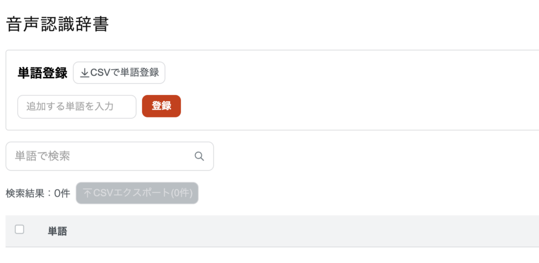Image resolution: width=539 pixels, height=263 pixels.
Task: Click the 検索結果：0件 result count label
Action: (x=37, y=193)
